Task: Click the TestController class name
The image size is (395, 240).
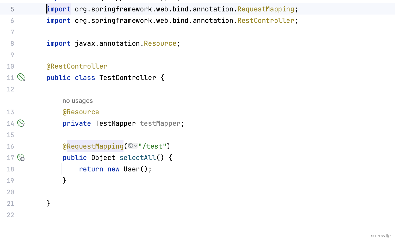Action: coord(128,78)
